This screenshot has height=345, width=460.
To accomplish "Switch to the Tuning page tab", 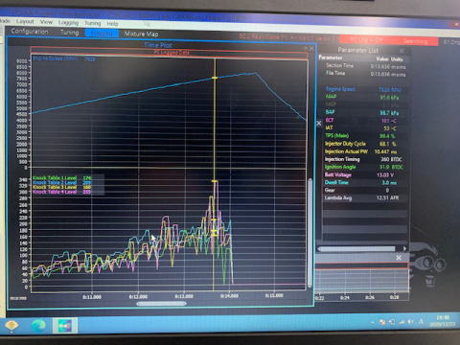I will (x=69, y=32).
